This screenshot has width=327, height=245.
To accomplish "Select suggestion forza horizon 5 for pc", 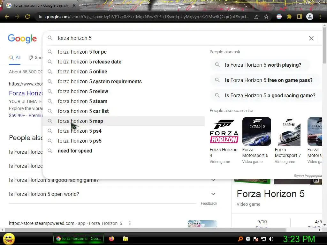I will click(124, 52).
